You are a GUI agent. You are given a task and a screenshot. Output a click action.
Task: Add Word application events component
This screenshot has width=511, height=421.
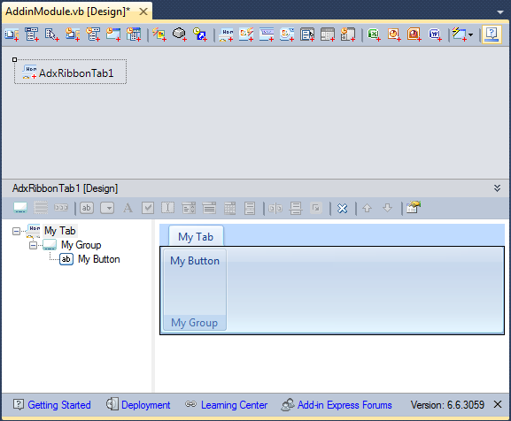tap(435, 34)
